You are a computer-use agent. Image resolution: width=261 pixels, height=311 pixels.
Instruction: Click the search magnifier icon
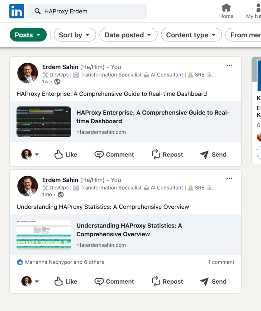click(37, 11)
